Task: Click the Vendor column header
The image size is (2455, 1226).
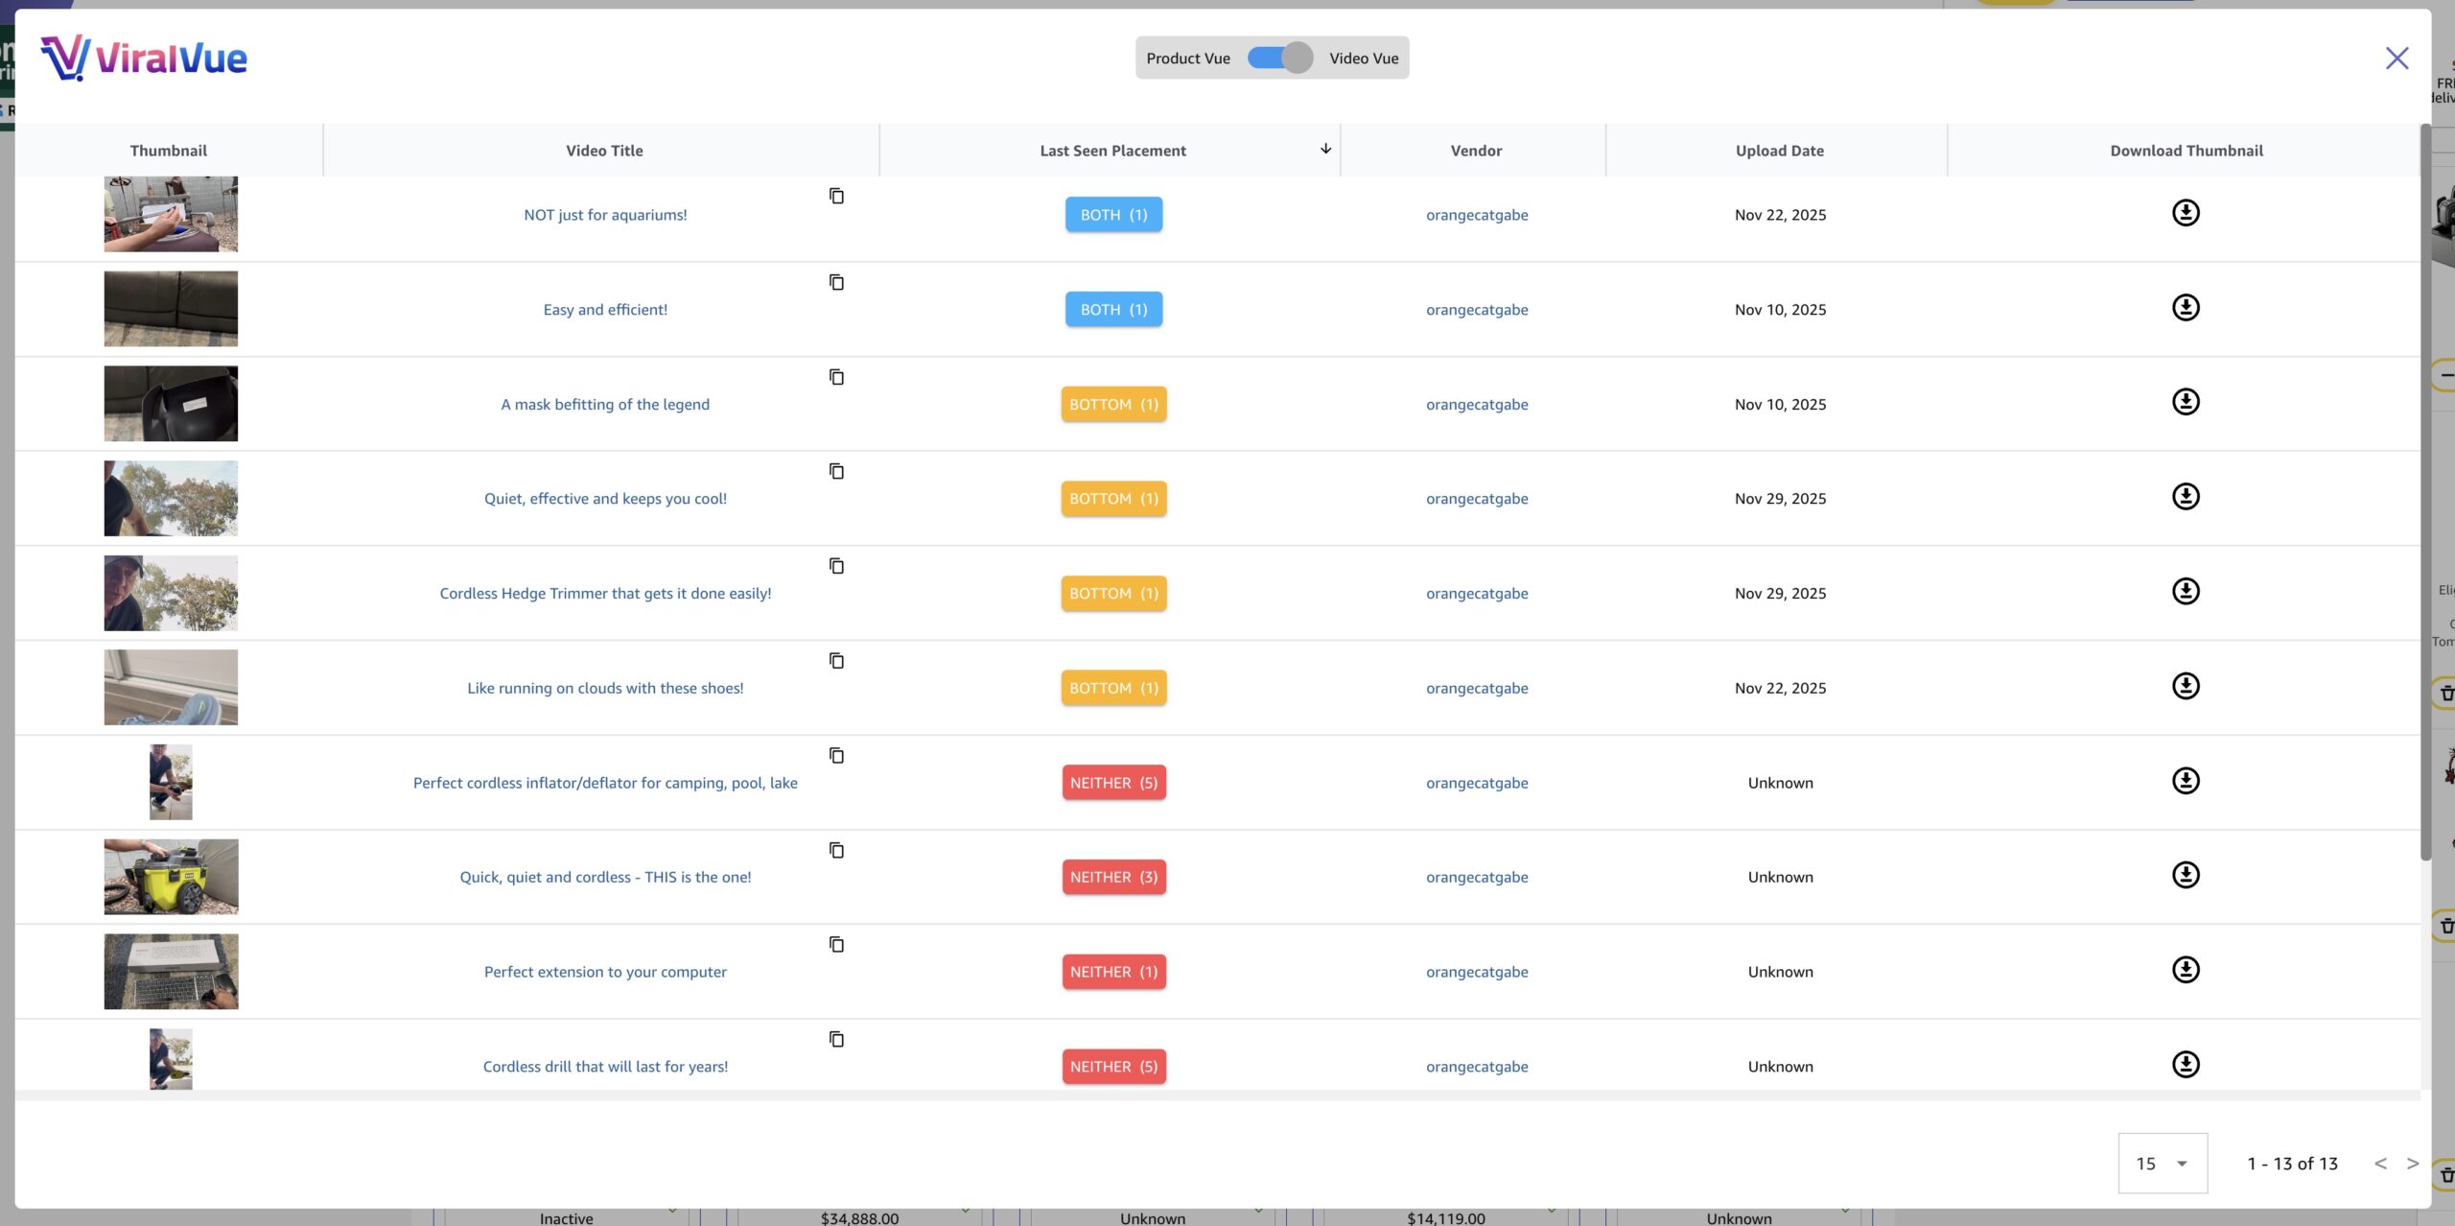Action: [1475, 151]
